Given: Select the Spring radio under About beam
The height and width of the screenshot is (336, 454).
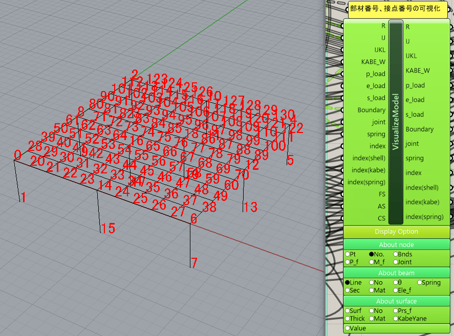Looking at the screenshot, I should point(419,282).
